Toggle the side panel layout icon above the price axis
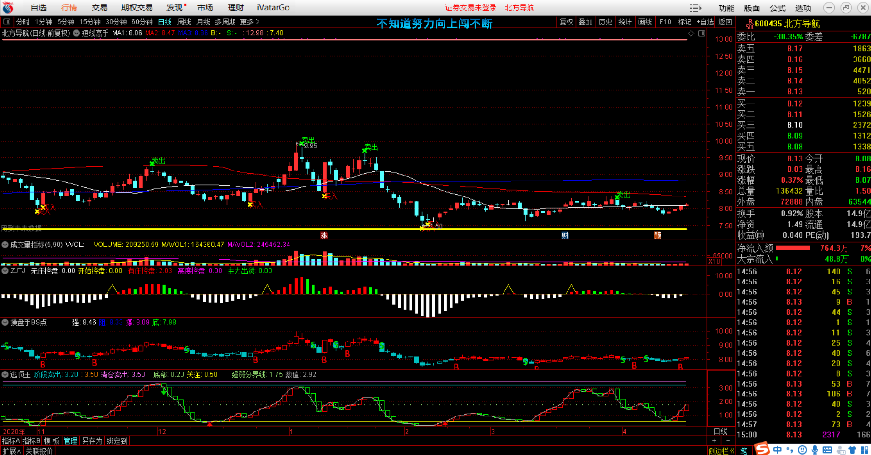Image resolution: width=871 pixels, height=455 pixels. (x=701, y=33)
